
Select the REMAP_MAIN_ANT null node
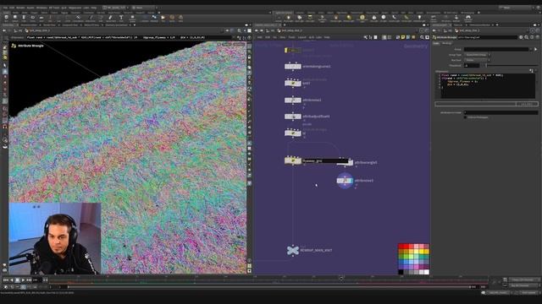(293, 250)
